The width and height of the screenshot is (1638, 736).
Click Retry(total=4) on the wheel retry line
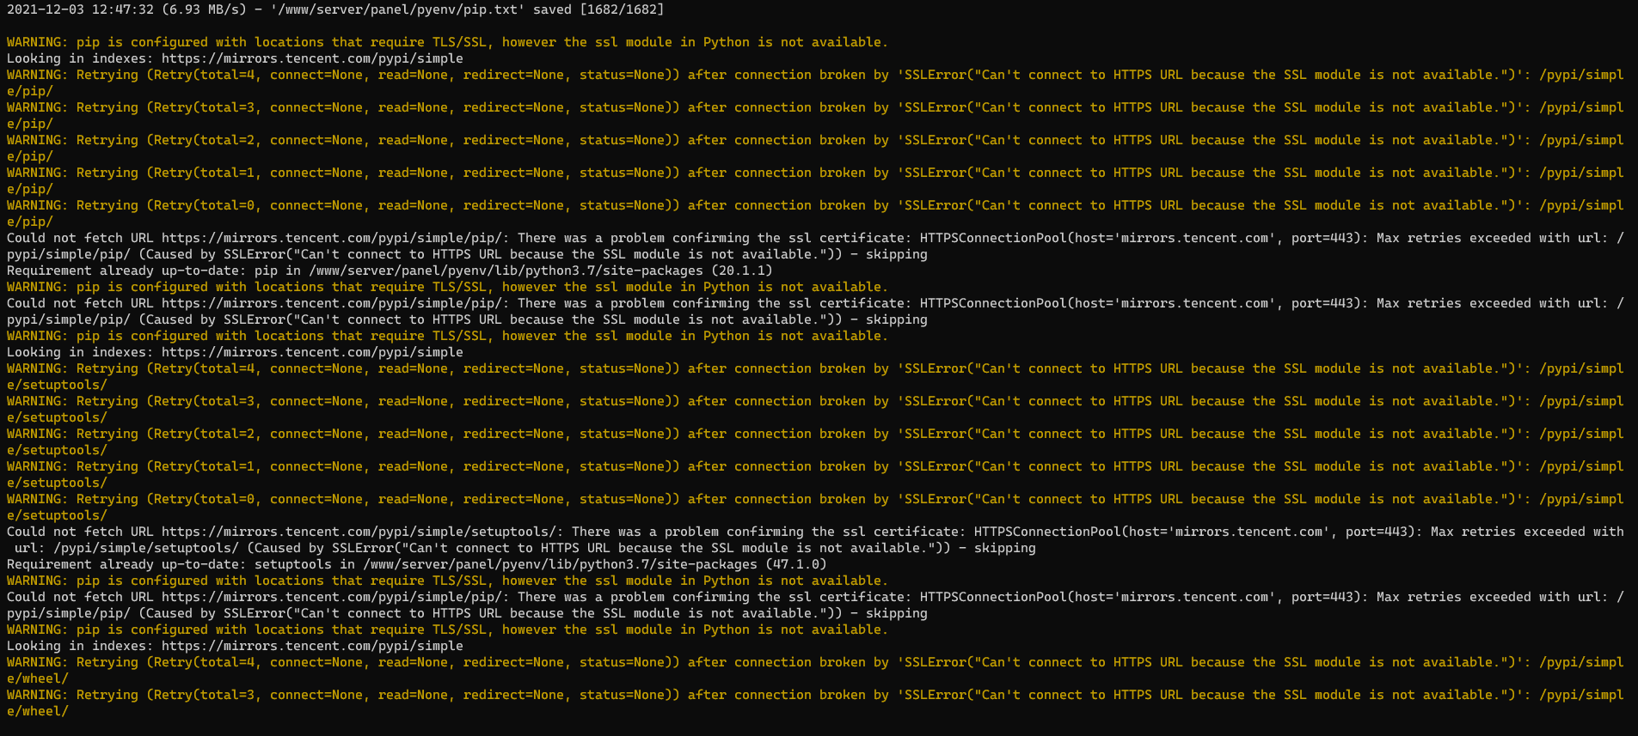coord(204,662)
